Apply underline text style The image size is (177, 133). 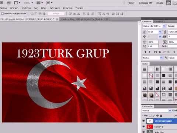pyautogui.click(x=174, y=52)
